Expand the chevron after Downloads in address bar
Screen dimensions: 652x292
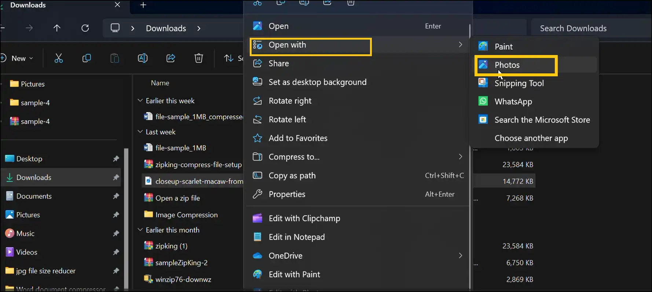click(199, 28)
